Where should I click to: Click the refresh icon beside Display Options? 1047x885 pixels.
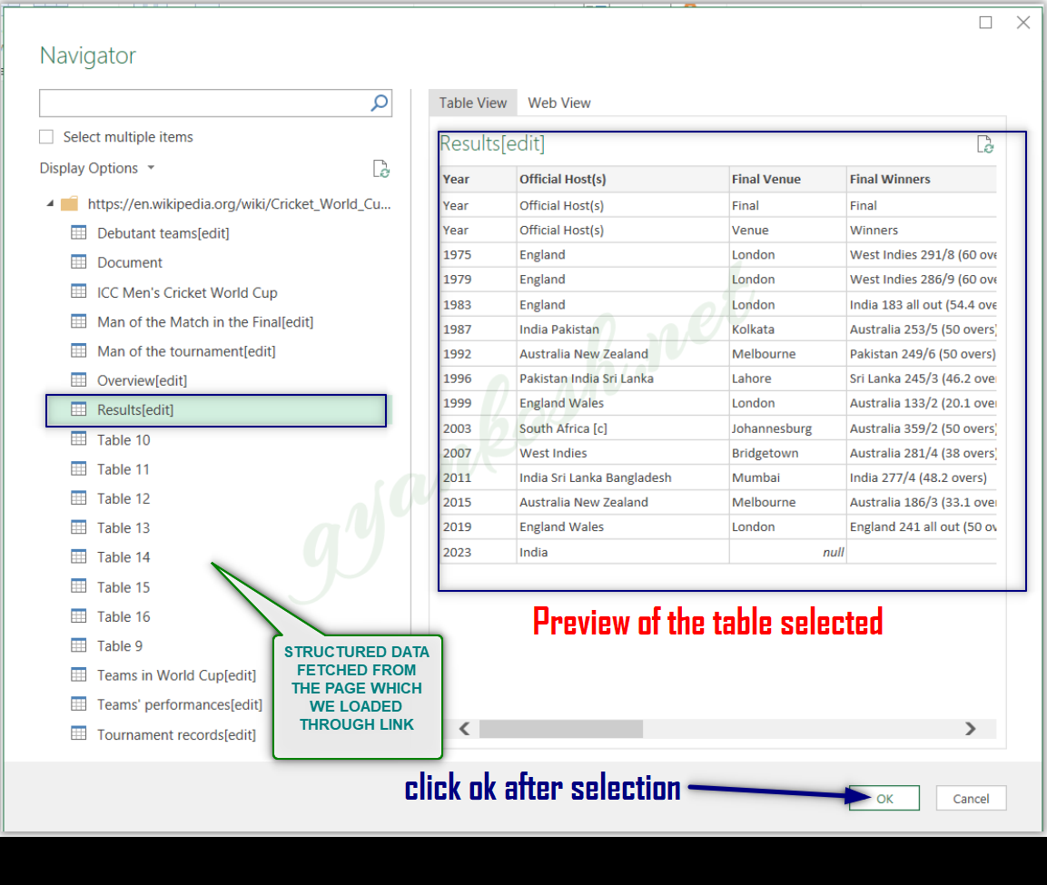coord(380,169)
